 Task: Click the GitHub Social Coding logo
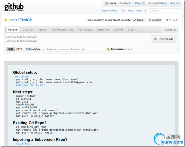tap(14, 7)
